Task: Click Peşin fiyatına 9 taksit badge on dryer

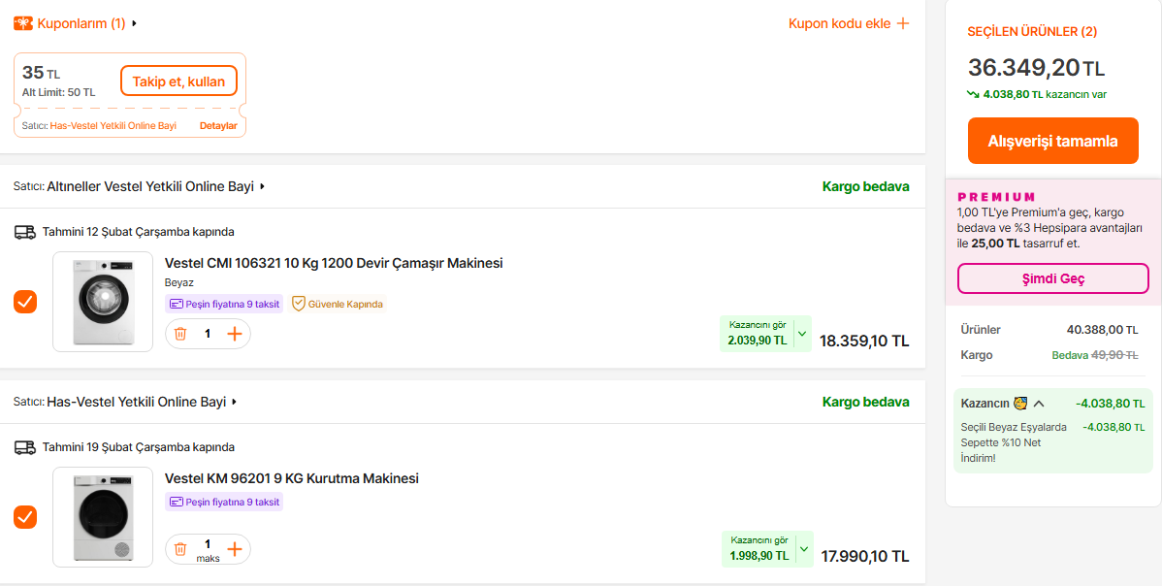Action: point(224,503)
